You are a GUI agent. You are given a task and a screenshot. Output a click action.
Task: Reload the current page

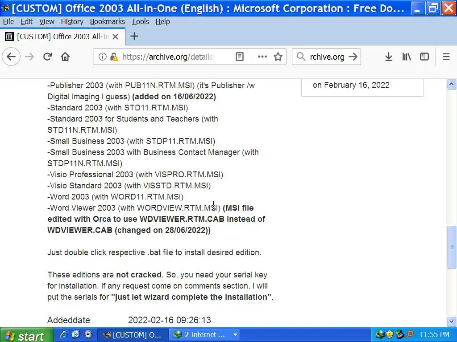coord(47,57)
